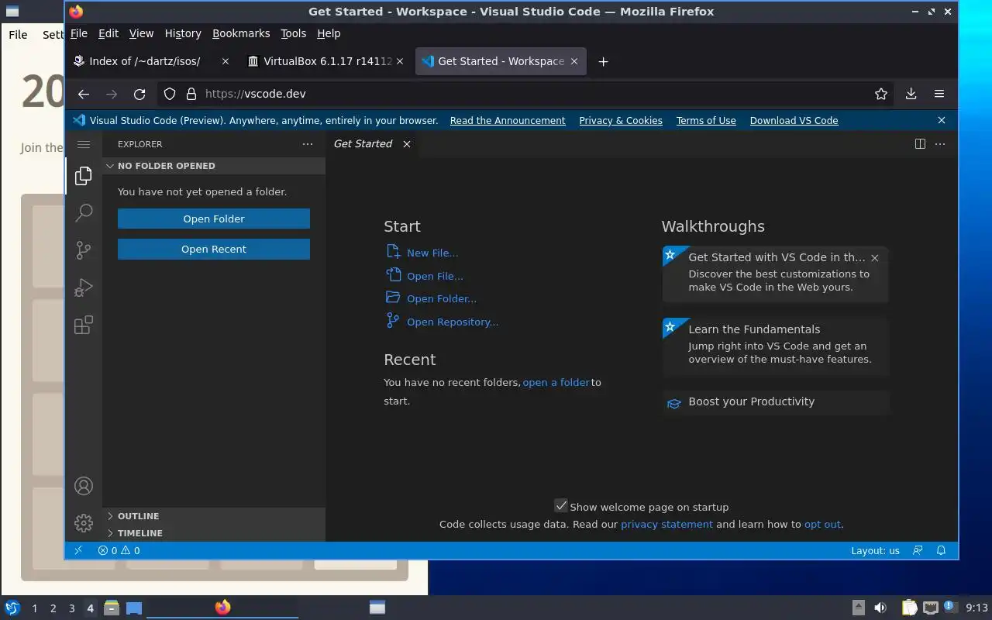The height and width of the screenshot is (620, 992).
Task: Click the Open Recent button
Action: 214,249
